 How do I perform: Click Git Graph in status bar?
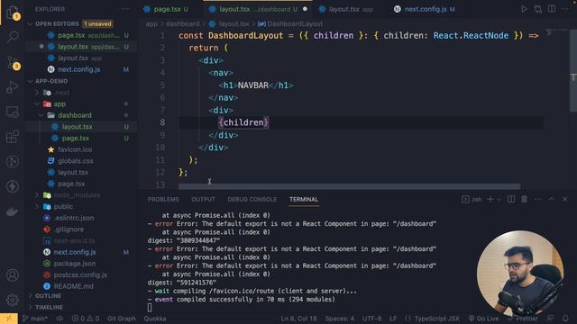(x=122, y=319)
